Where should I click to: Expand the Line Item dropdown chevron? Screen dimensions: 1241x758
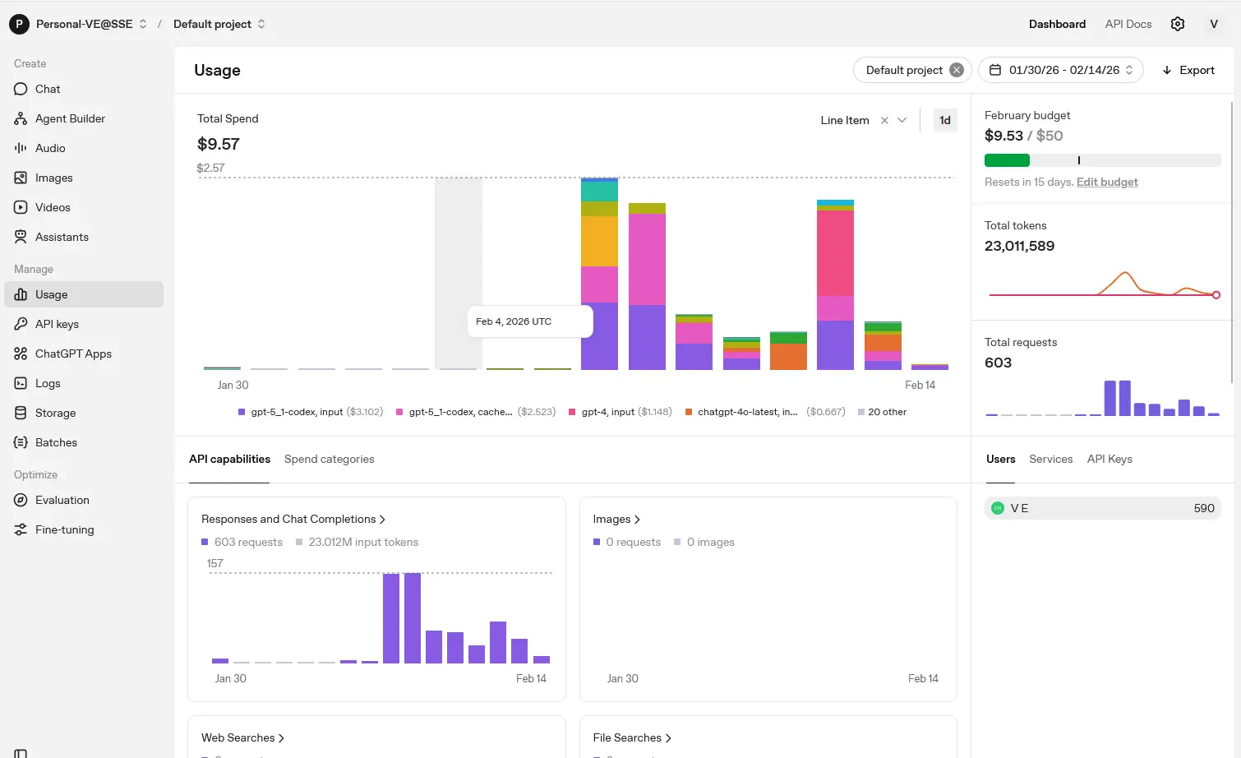[x=902, y=120]
